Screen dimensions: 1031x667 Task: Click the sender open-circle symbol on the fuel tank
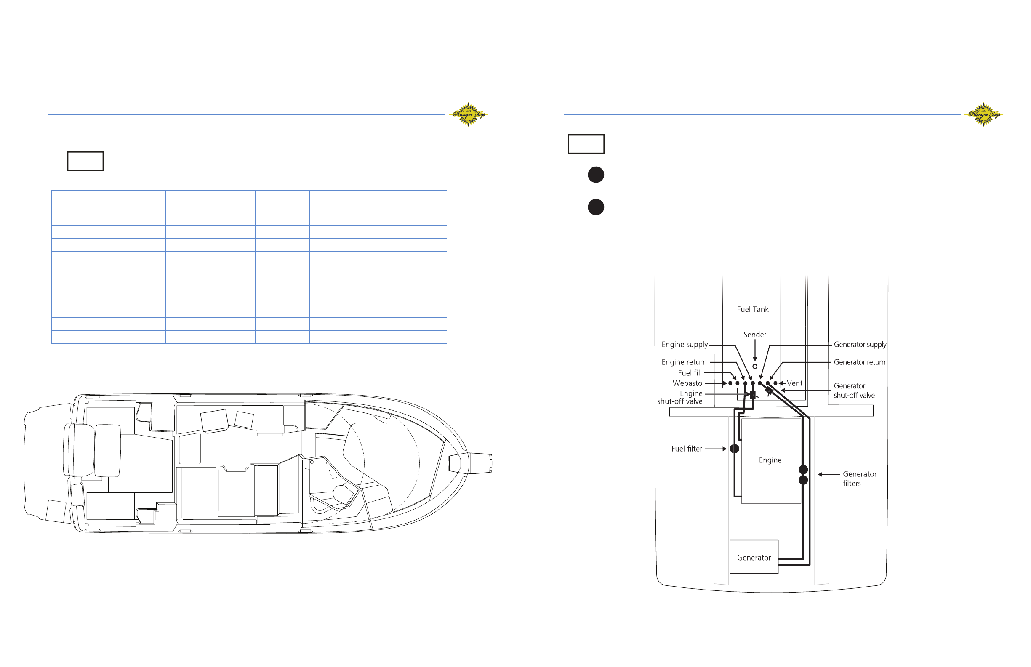[x=755, y=367]
